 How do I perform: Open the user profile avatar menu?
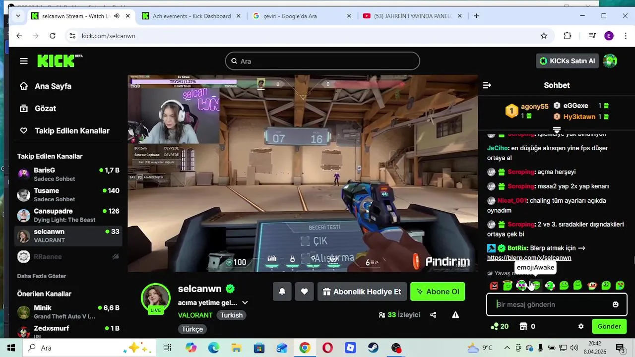click(x=610, y=61)
